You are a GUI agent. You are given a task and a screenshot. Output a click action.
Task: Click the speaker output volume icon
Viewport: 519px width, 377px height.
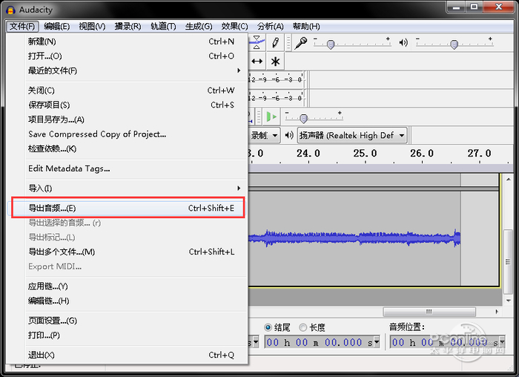[403, 43]
